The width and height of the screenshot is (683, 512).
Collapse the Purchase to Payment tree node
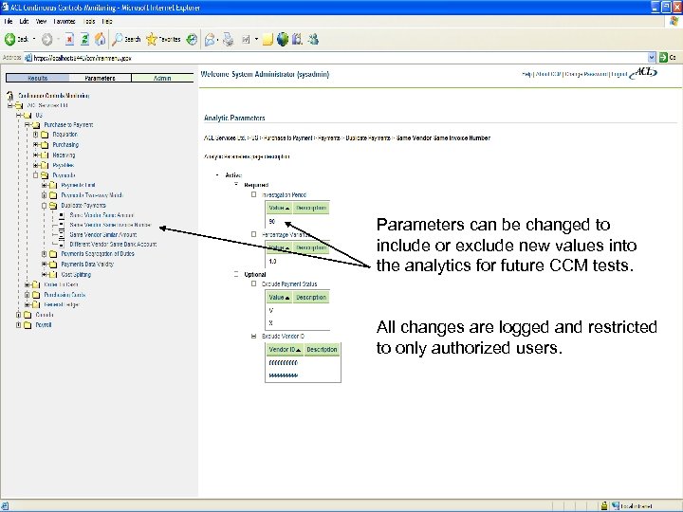coord(27,125)
